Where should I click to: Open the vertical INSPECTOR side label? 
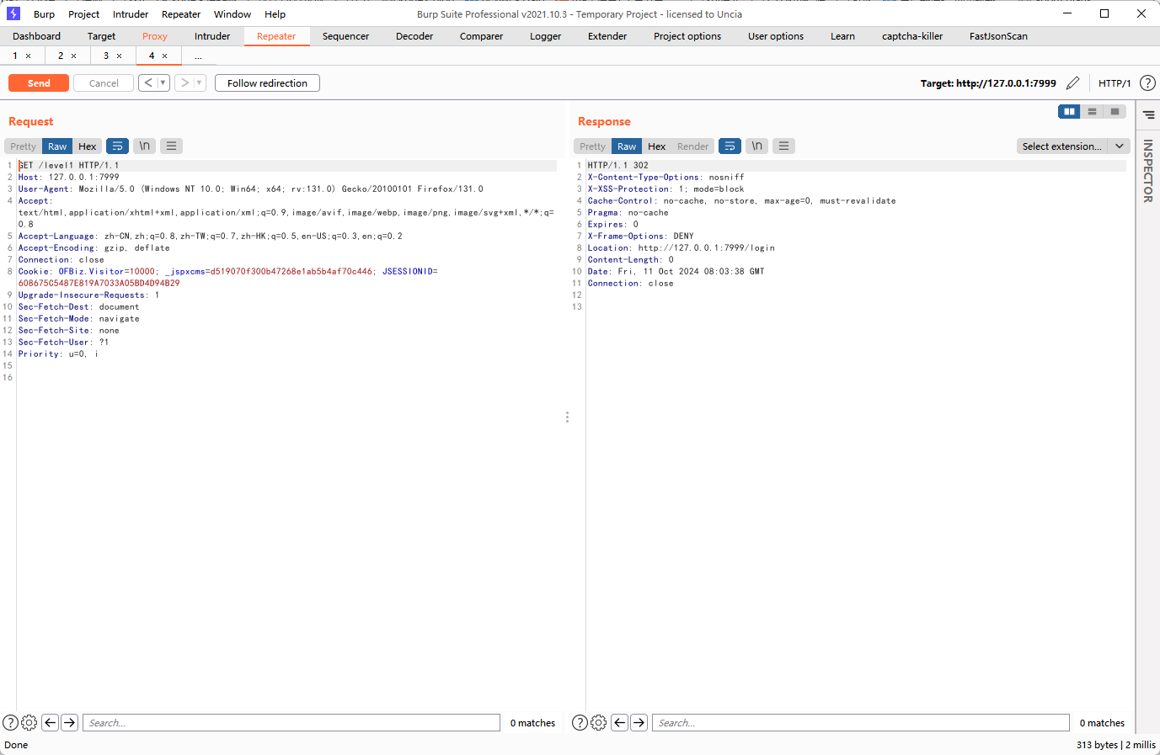tap(1147, 171)
